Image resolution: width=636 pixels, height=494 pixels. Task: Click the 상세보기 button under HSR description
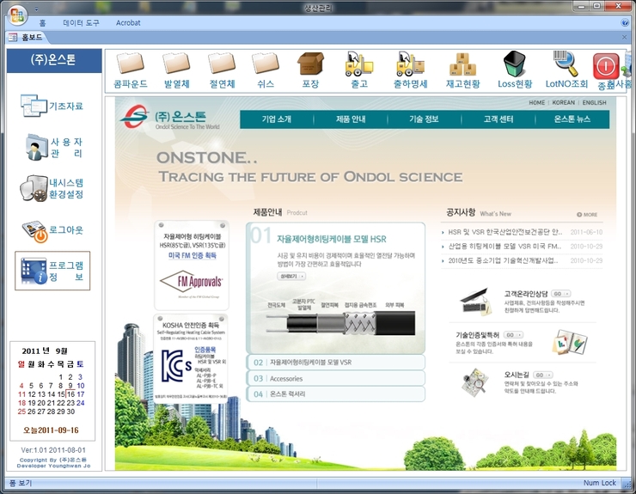tap(291, 276)
